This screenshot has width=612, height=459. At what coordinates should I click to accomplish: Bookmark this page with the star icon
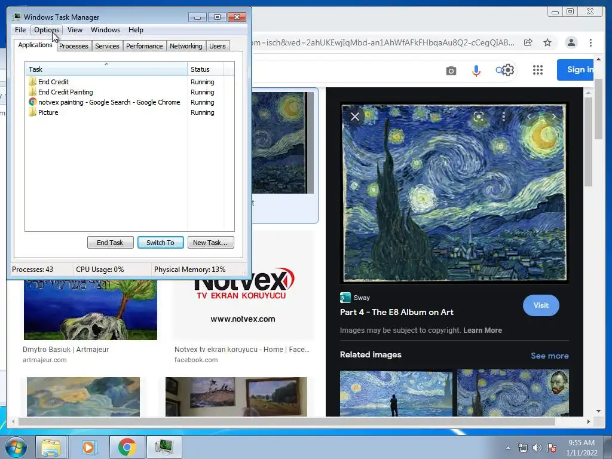547,42
